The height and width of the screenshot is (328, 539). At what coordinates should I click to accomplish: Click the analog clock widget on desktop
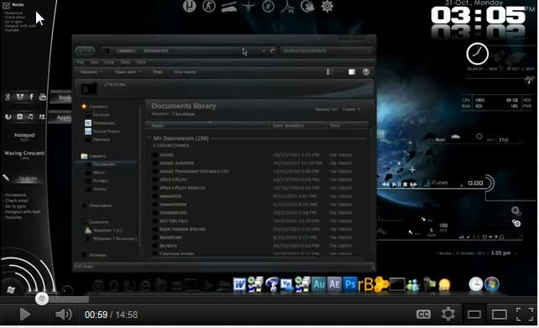tap(477, 54)
